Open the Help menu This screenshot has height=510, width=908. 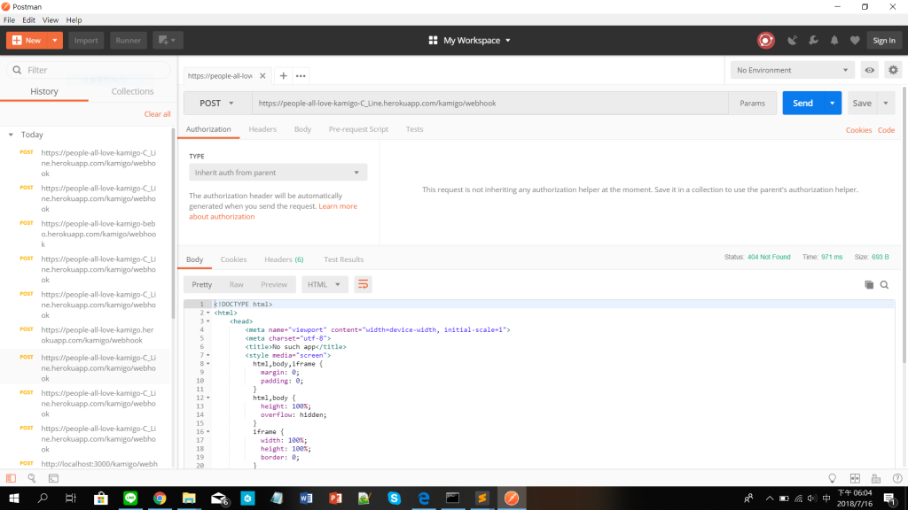74,19
